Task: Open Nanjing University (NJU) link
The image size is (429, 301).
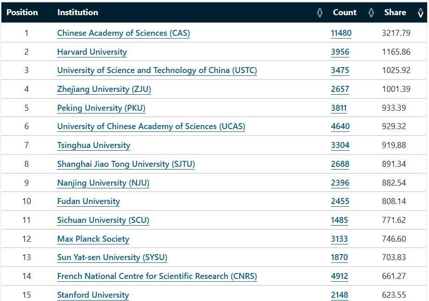Action: coord(103,183)
